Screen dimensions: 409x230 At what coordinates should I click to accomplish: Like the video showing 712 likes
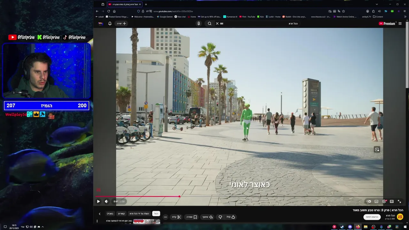231,217
